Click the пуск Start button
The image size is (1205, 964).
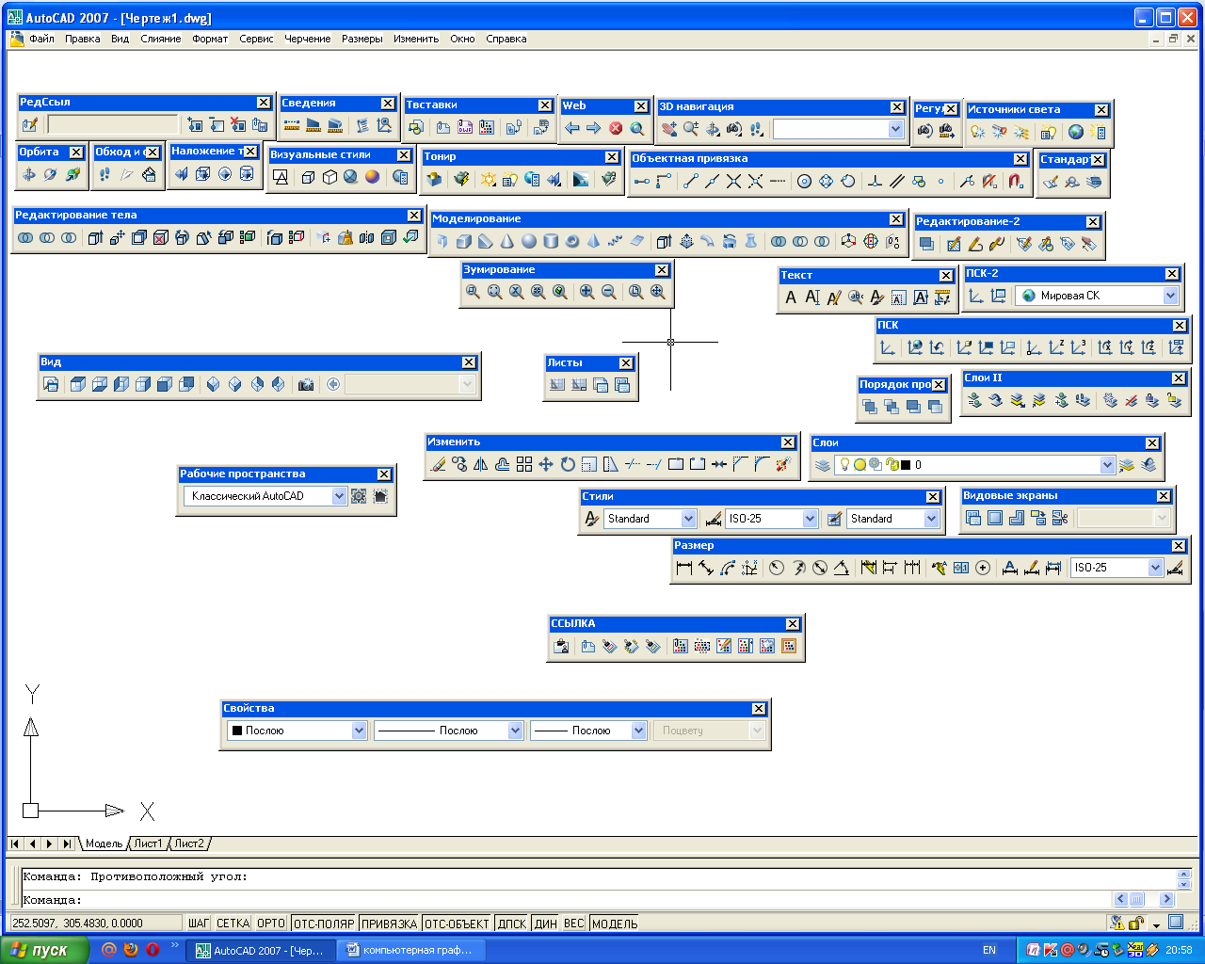(x=44, y=950)
